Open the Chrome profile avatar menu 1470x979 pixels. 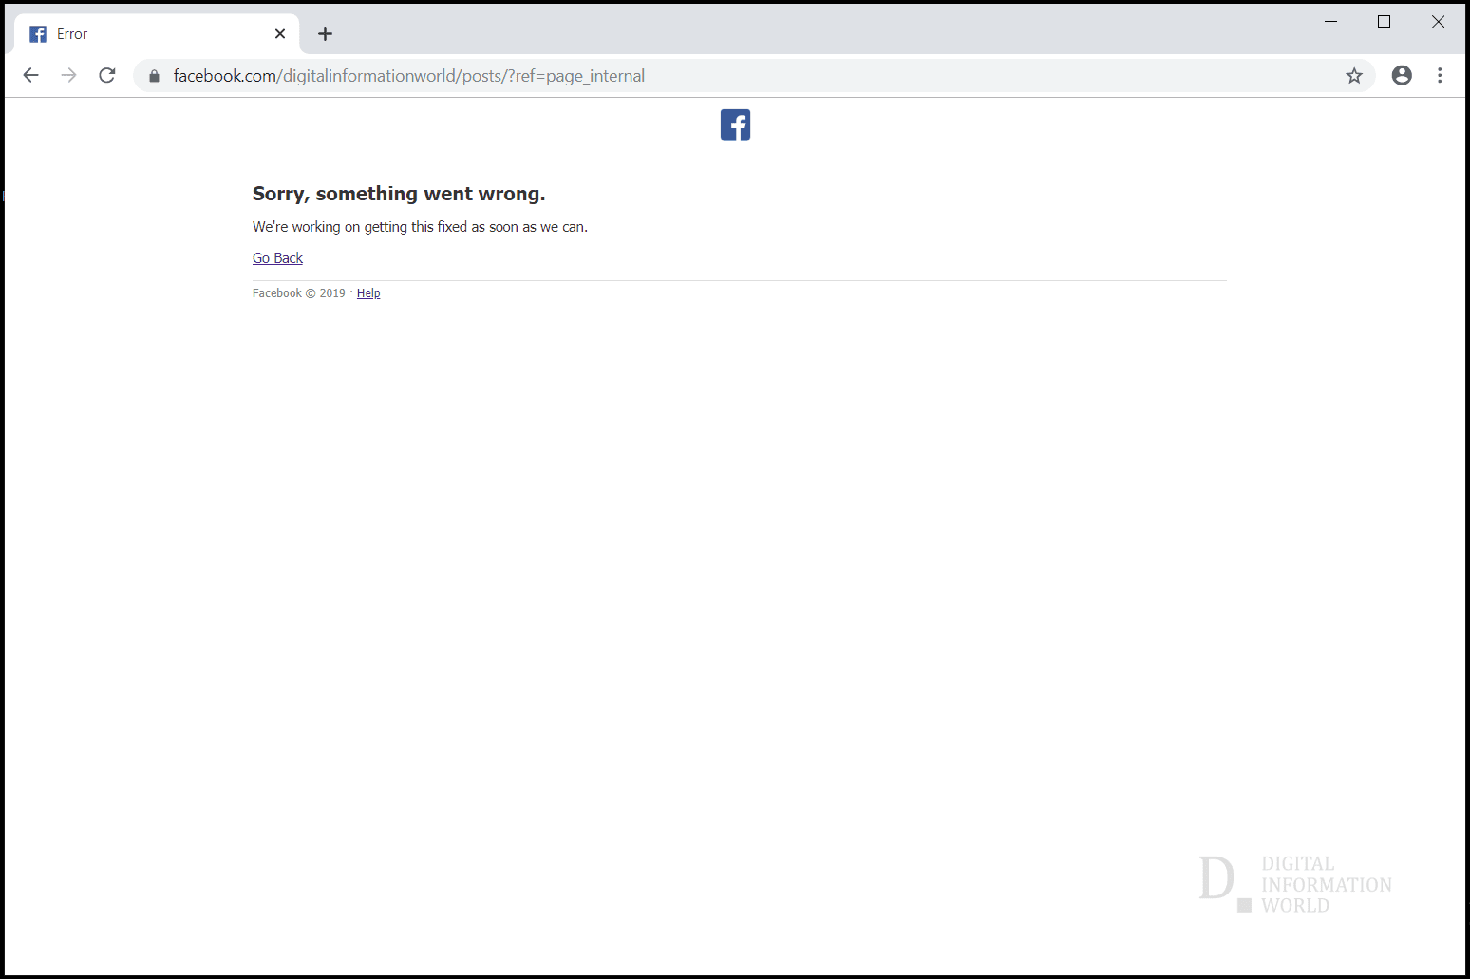1402,75
